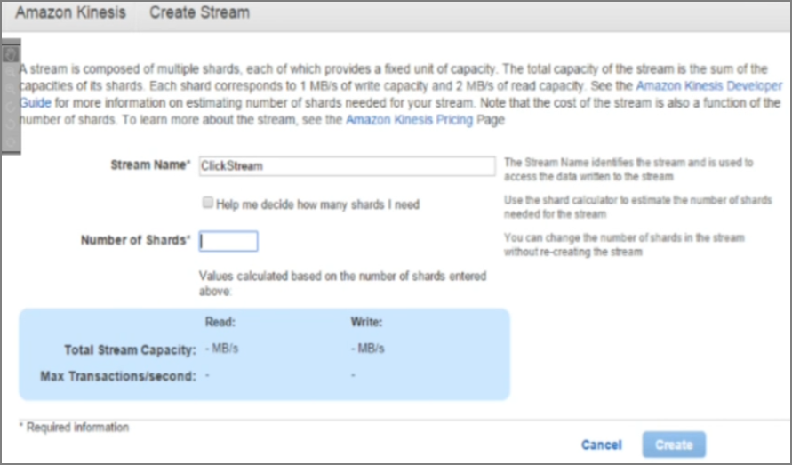Image resolution: width=792 pixels, height=465 pixels.
Task: Focus the Stream Name field containing ClickStream
Action: point(347,165)
